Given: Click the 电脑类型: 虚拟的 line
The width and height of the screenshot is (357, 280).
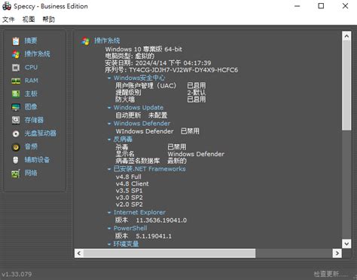Looking at the screenshot, I should tap(130, 56).
